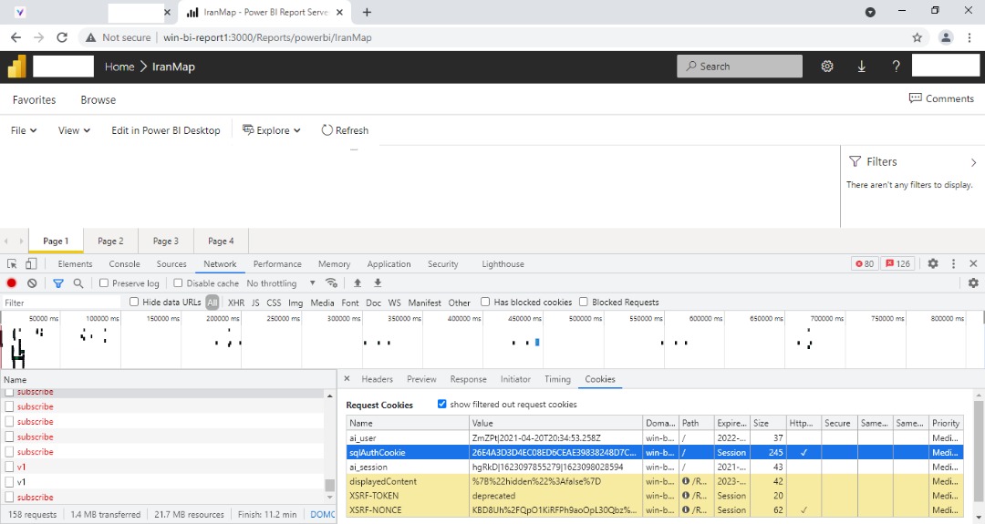
Task: Select the DevTools inspect element icon
Action: click(x=12, y=264)
